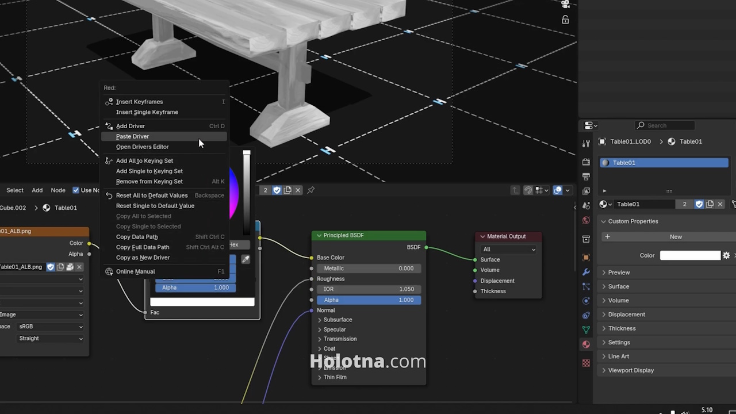Image resolution: width=736 pixels, height=414 pixels.
Task: Open Online Manual from context menu
Action: click(x=164, y=271)
